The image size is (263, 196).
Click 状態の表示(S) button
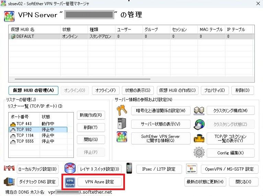coord(138,90)
